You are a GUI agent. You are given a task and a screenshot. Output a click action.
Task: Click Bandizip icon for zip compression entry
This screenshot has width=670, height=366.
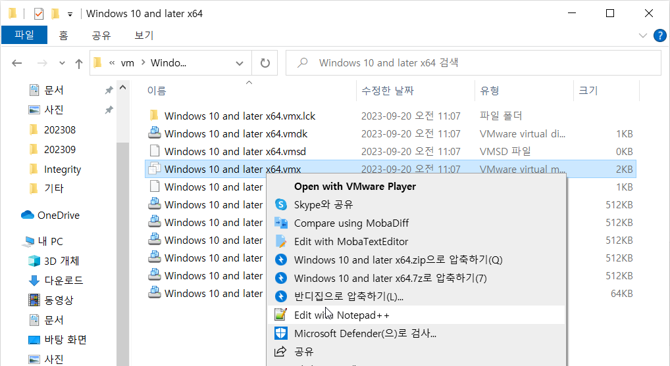[x=281, y=260]
